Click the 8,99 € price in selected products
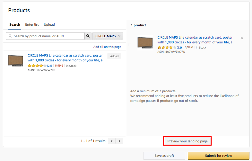This screenshot has height=161, width=252. click(189, 47)
